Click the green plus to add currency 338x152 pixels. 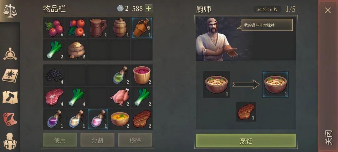coord(149,8)
